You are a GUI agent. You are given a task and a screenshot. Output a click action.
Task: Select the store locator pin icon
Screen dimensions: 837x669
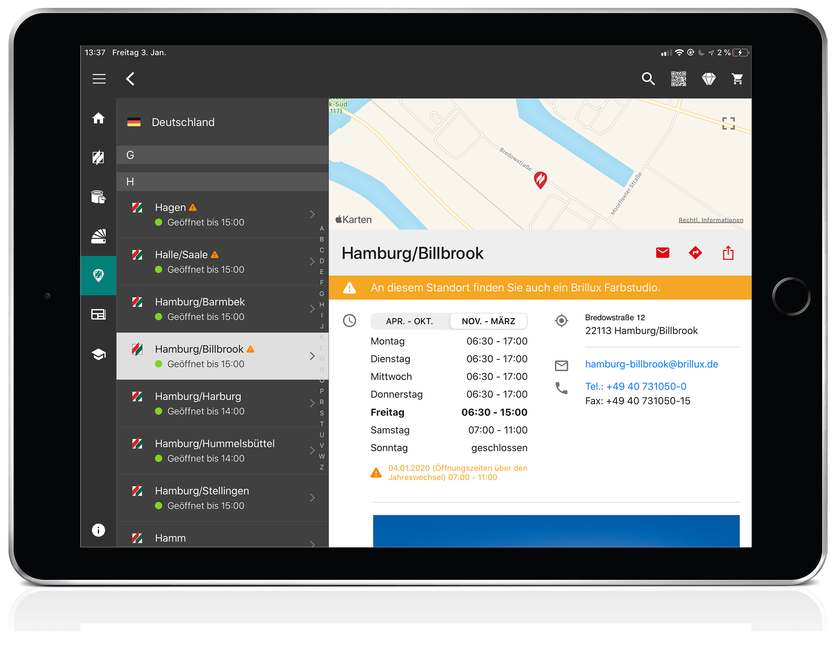point(98,276)
